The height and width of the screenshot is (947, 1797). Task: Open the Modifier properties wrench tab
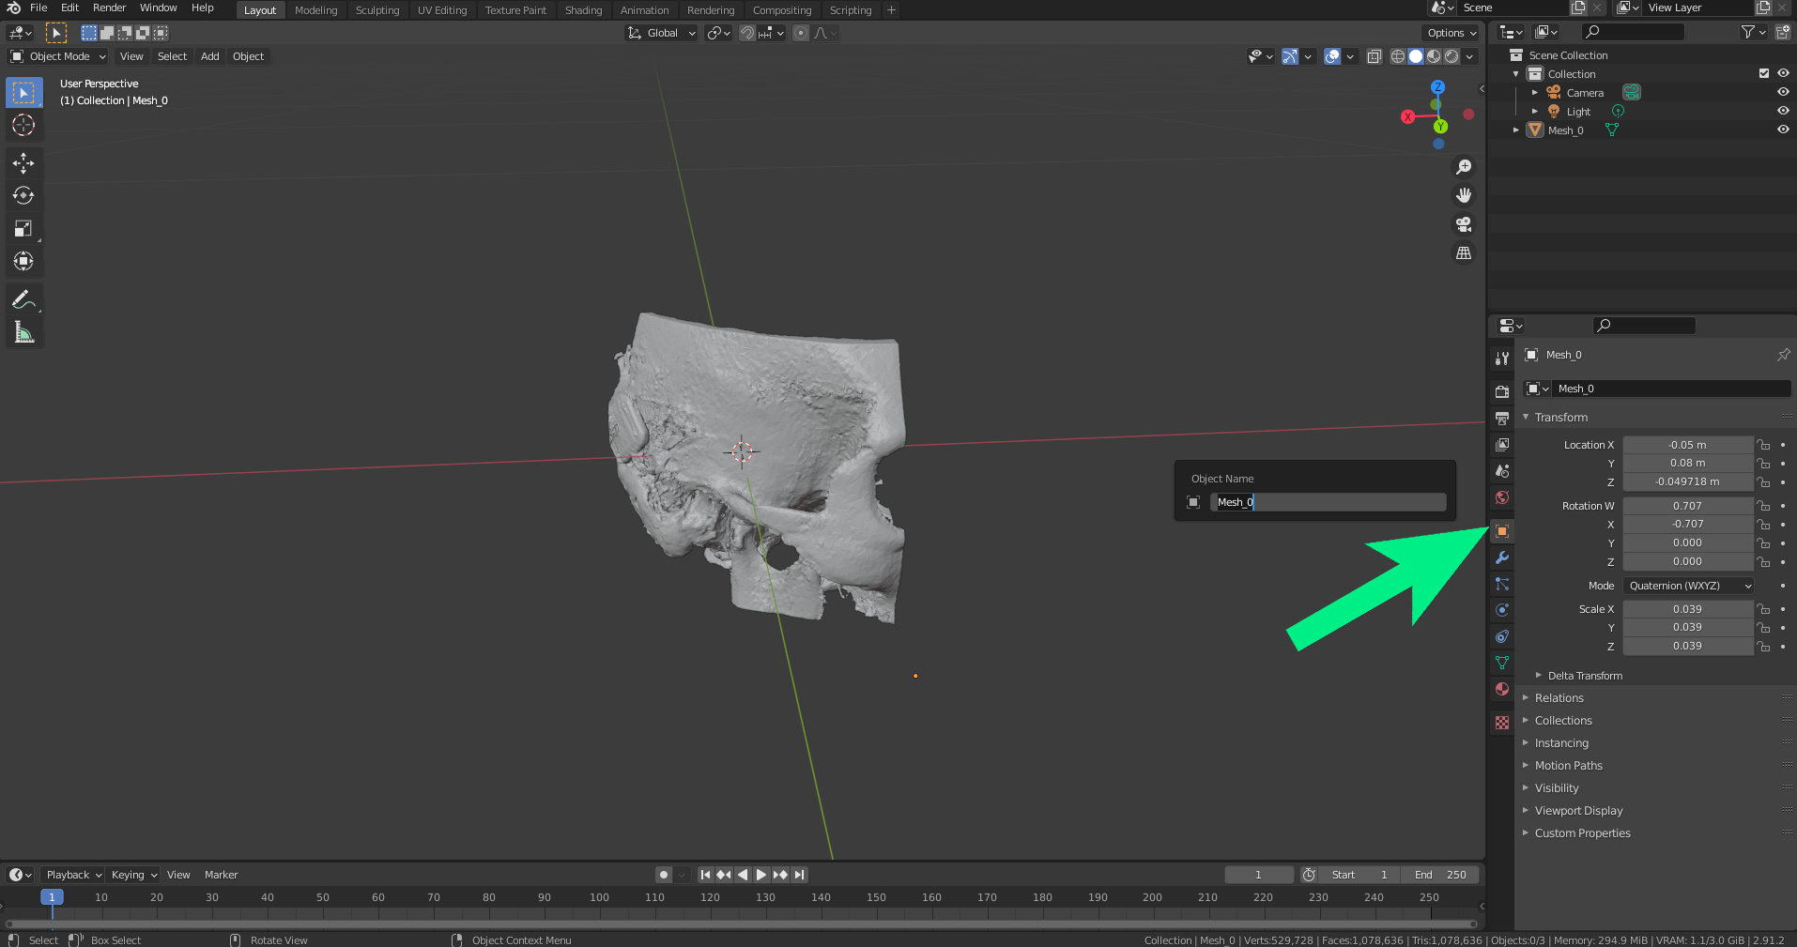pos(1502,558)
